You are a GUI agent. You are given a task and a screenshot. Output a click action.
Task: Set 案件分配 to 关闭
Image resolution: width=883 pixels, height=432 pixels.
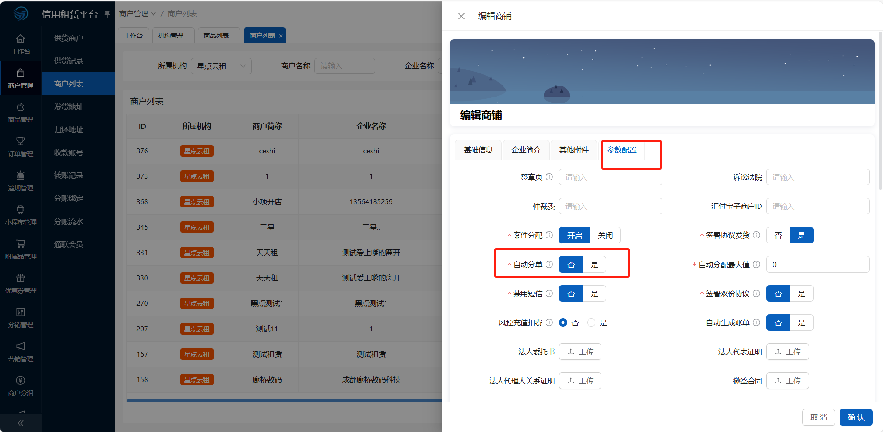605,235
